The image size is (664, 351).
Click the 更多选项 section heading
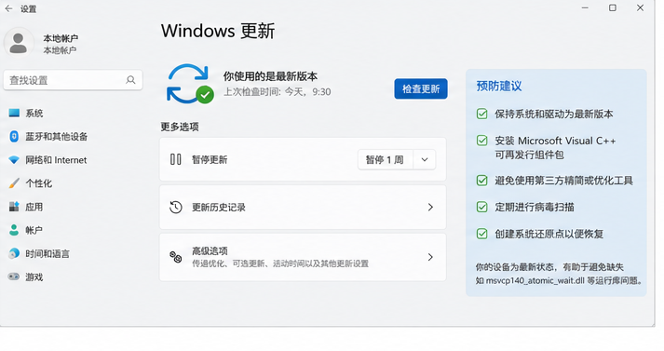click(x=180, y=127)
